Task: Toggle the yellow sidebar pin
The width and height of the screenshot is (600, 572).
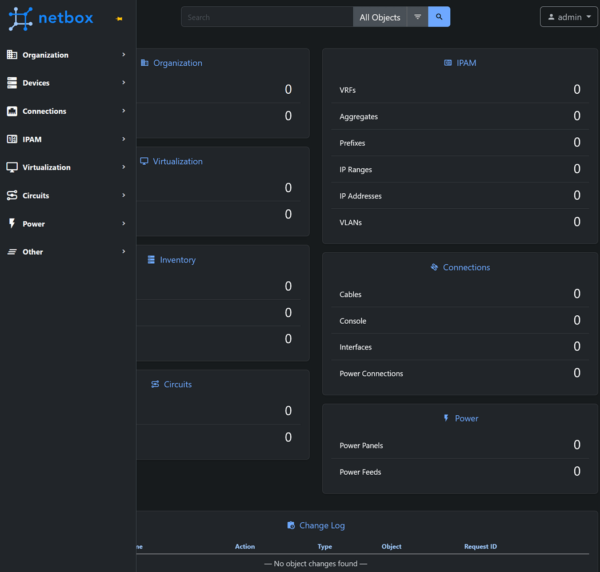Action: [x=119, y=18]
